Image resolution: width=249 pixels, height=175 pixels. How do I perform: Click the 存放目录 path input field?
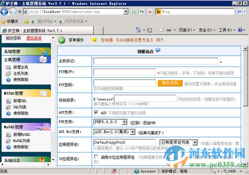tap(145, 99)
